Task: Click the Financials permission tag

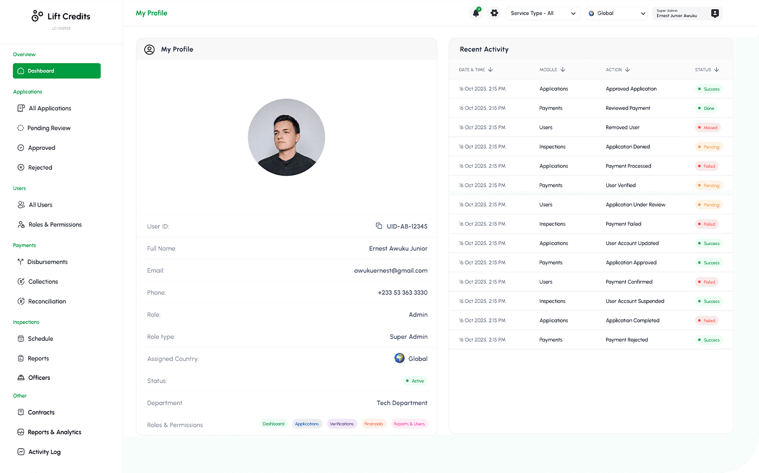Action: pyautogui.click(x=374, y=424)
